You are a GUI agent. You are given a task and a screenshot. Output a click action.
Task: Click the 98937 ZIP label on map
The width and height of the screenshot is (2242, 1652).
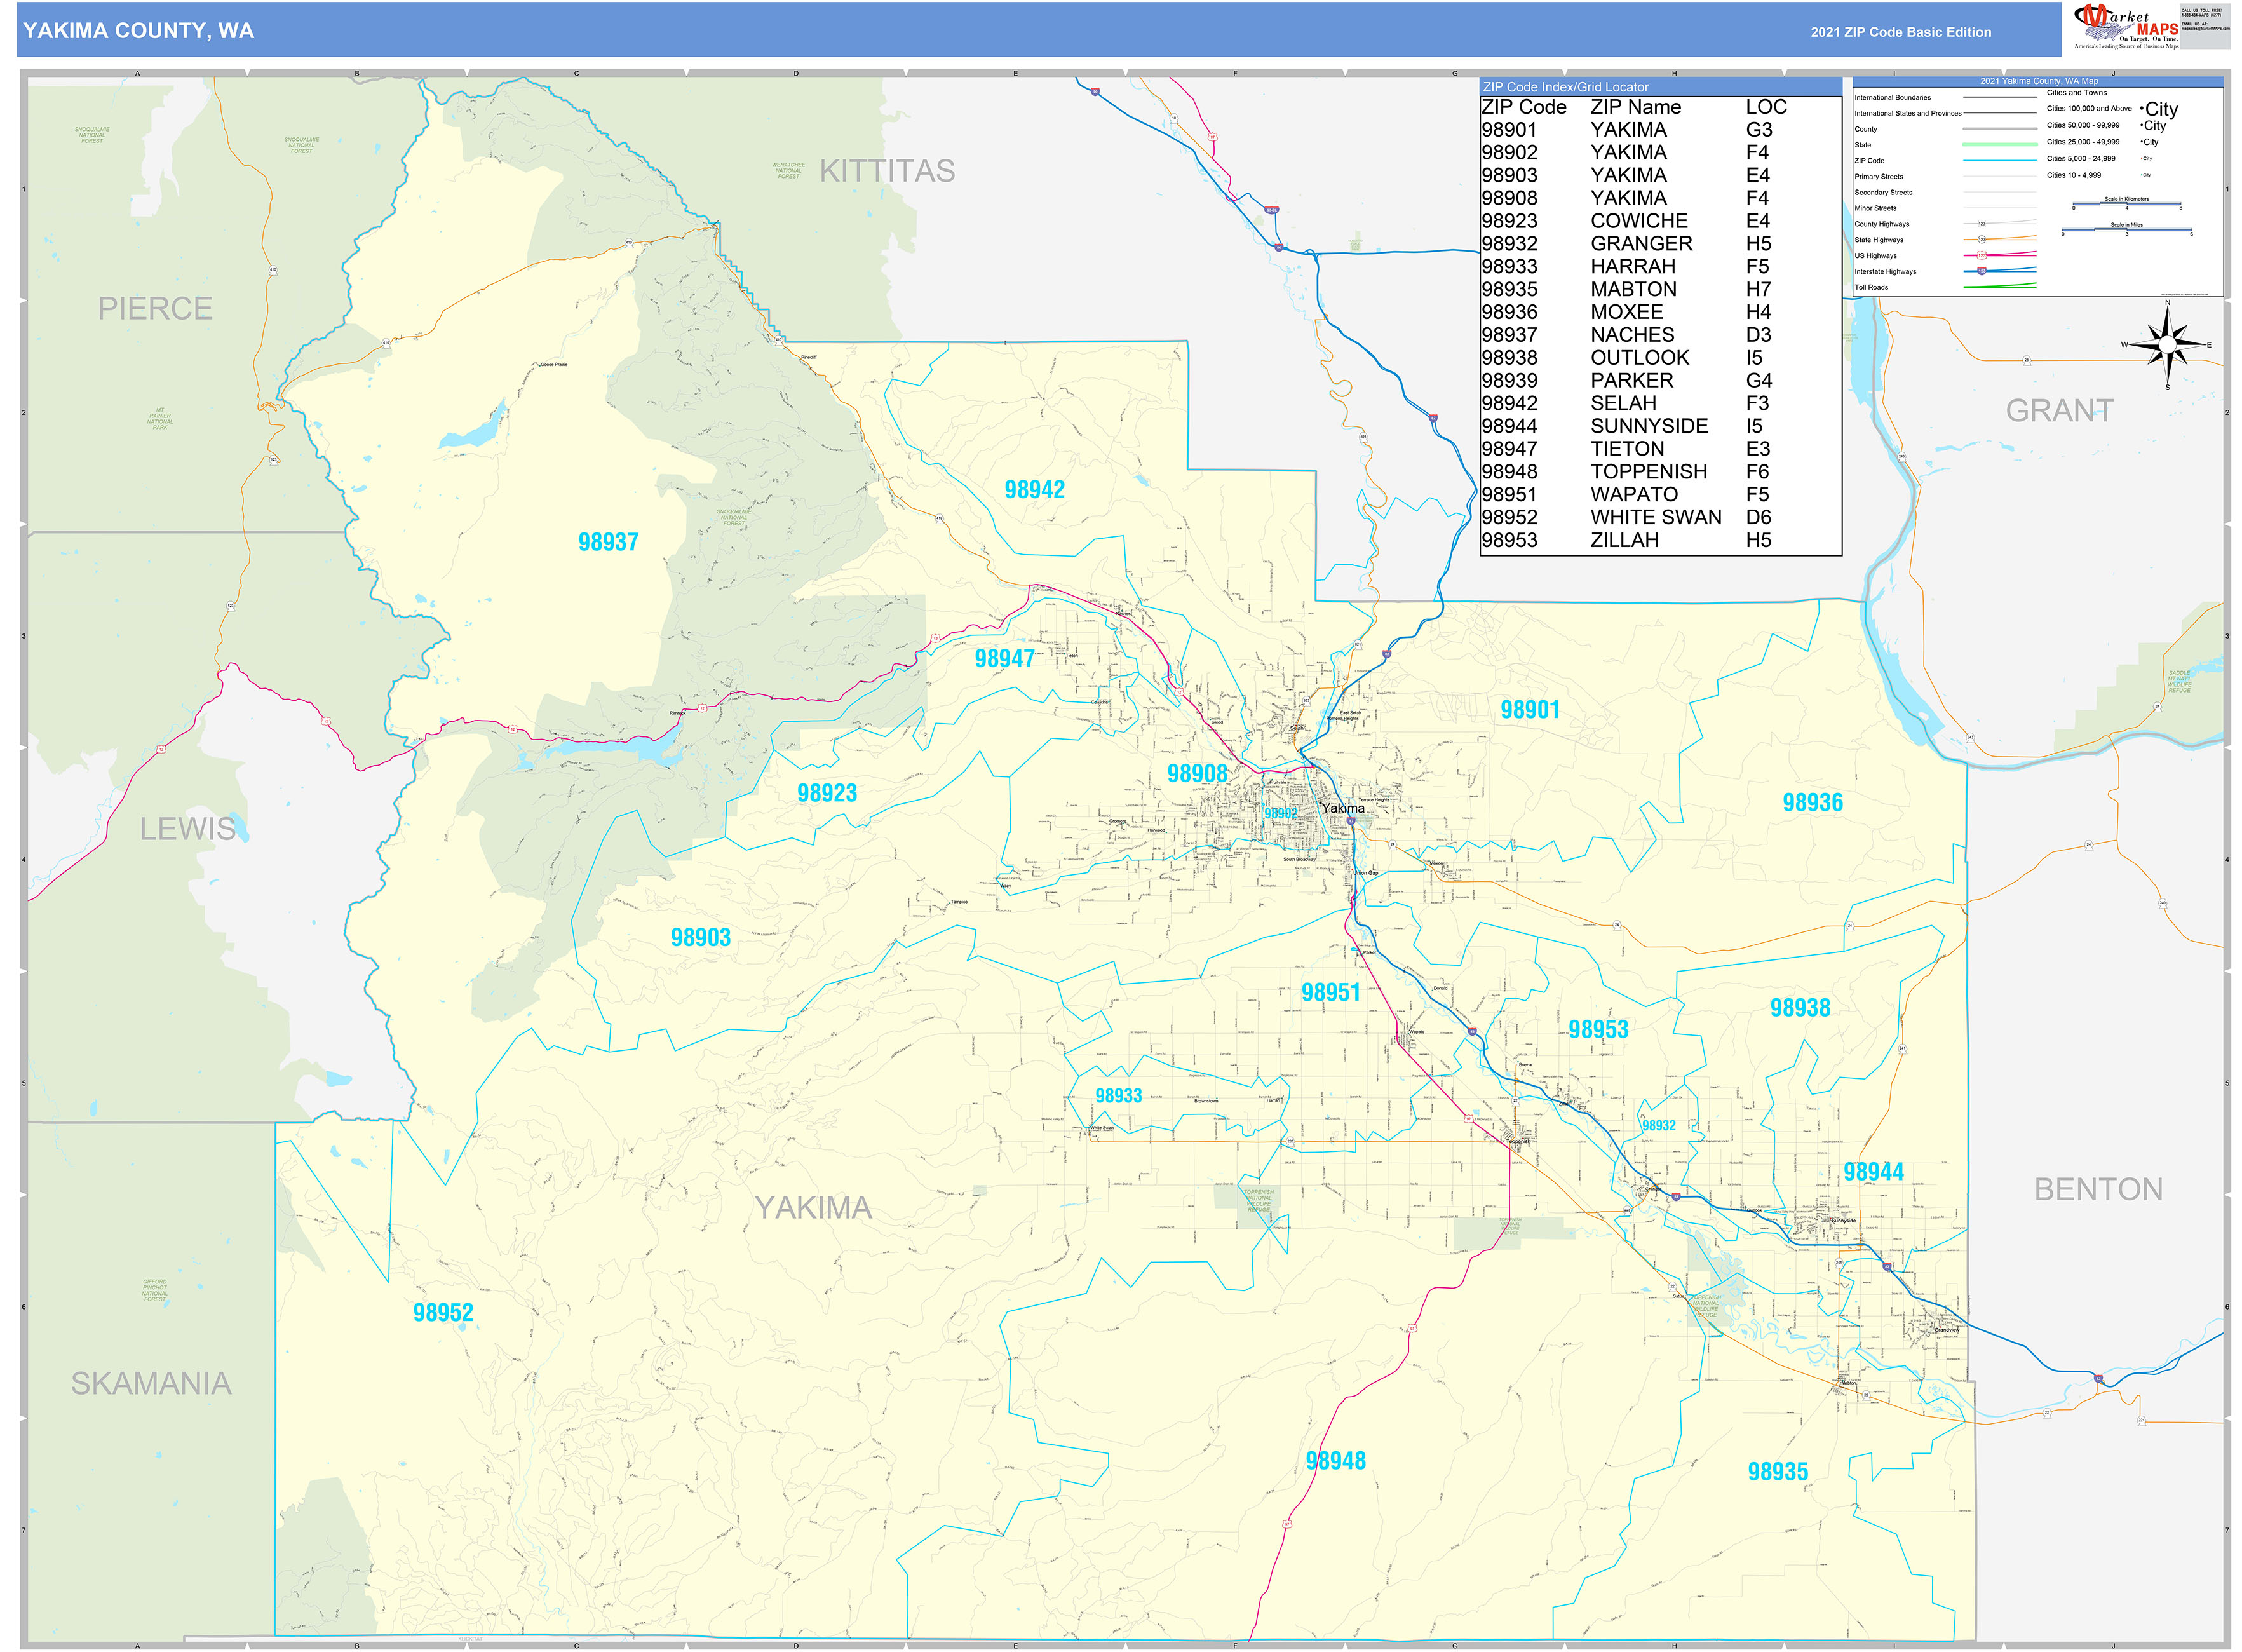pos(608,543)
